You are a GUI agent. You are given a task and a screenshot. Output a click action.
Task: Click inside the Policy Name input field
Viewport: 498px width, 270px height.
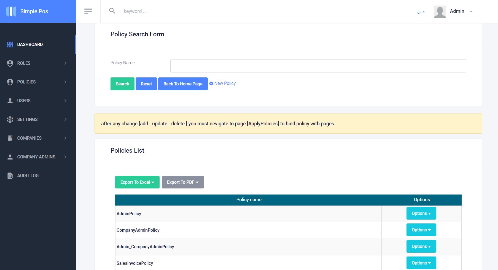click(x=318, y=66)
